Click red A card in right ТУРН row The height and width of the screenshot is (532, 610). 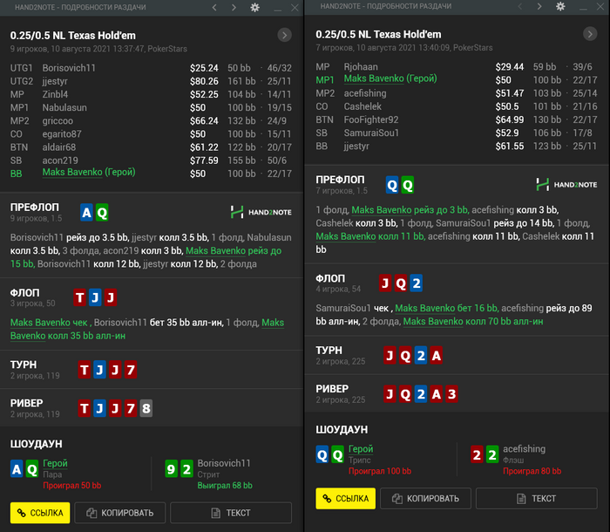coord(437,355)
